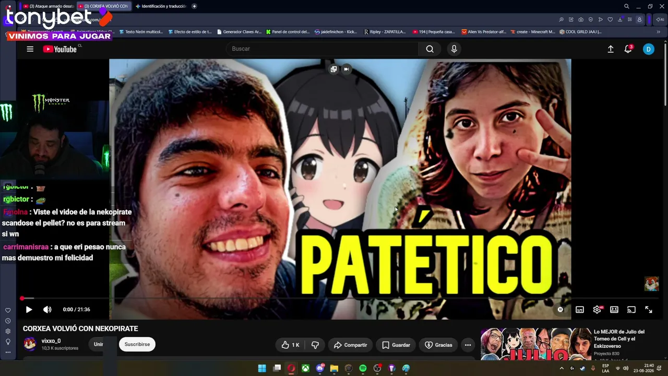Image resolution: width=668 pixels, height=376 pixels.
Task: Enter fullscreen mode
Action: pyautogui.click(x=649, y=310)
